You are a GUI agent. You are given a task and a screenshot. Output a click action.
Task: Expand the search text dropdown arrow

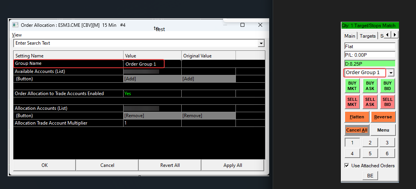pyautogui.click(x=261, y=43)
